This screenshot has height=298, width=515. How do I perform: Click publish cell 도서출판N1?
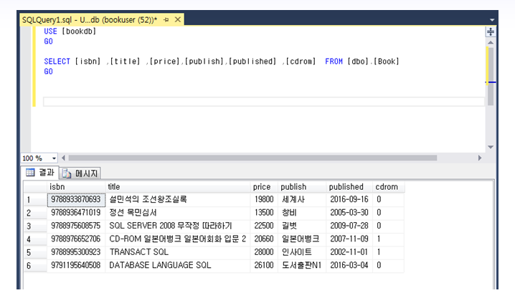[x=302, y=265]
